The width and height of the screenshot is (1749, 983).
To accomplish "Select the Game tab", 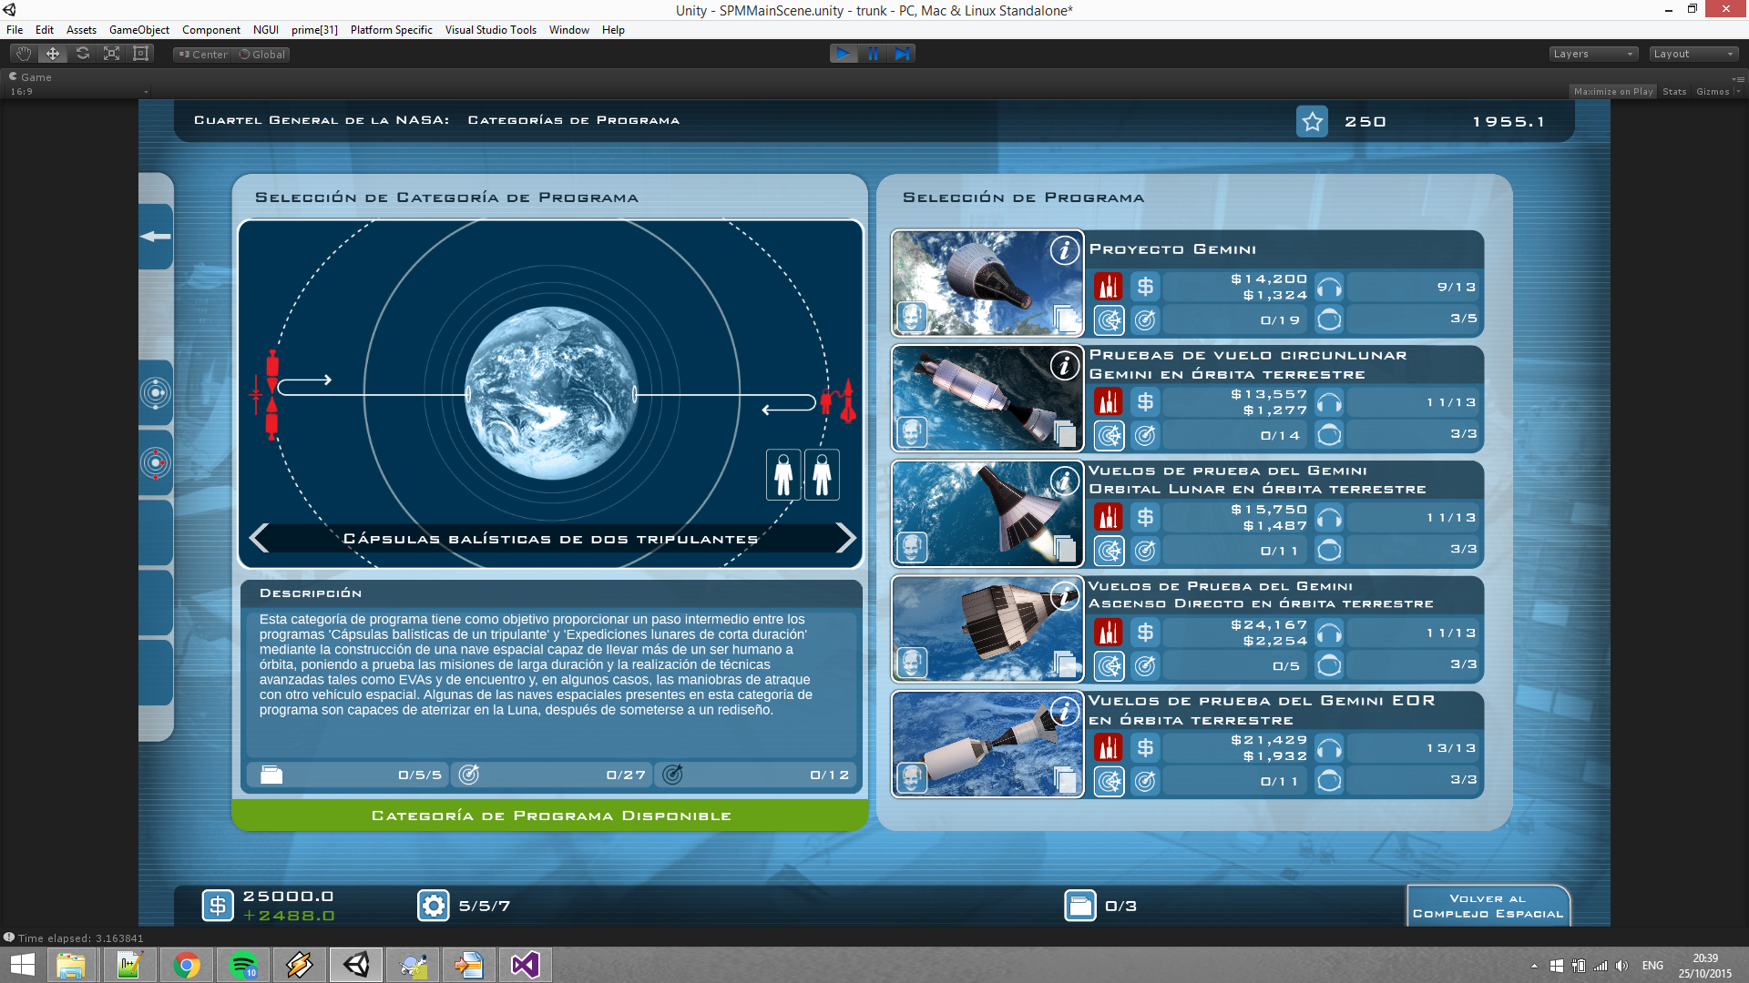I will [x=30, y=77].
